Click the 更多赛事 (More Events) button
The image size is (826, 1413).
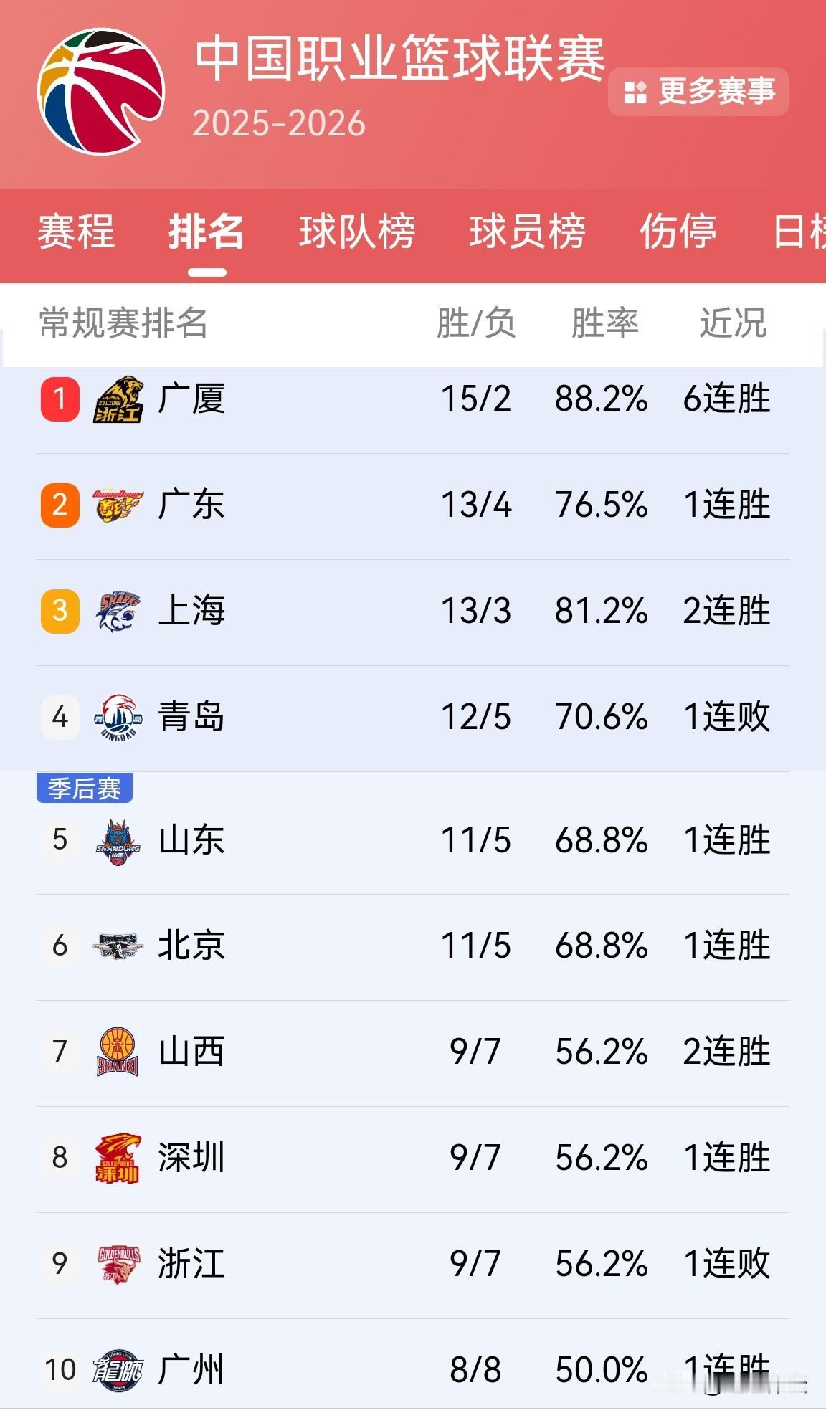pos(699,92)
